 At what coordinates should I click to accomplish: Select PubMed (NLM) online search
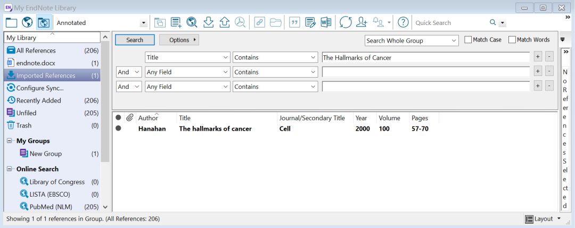tap(52, 207)
